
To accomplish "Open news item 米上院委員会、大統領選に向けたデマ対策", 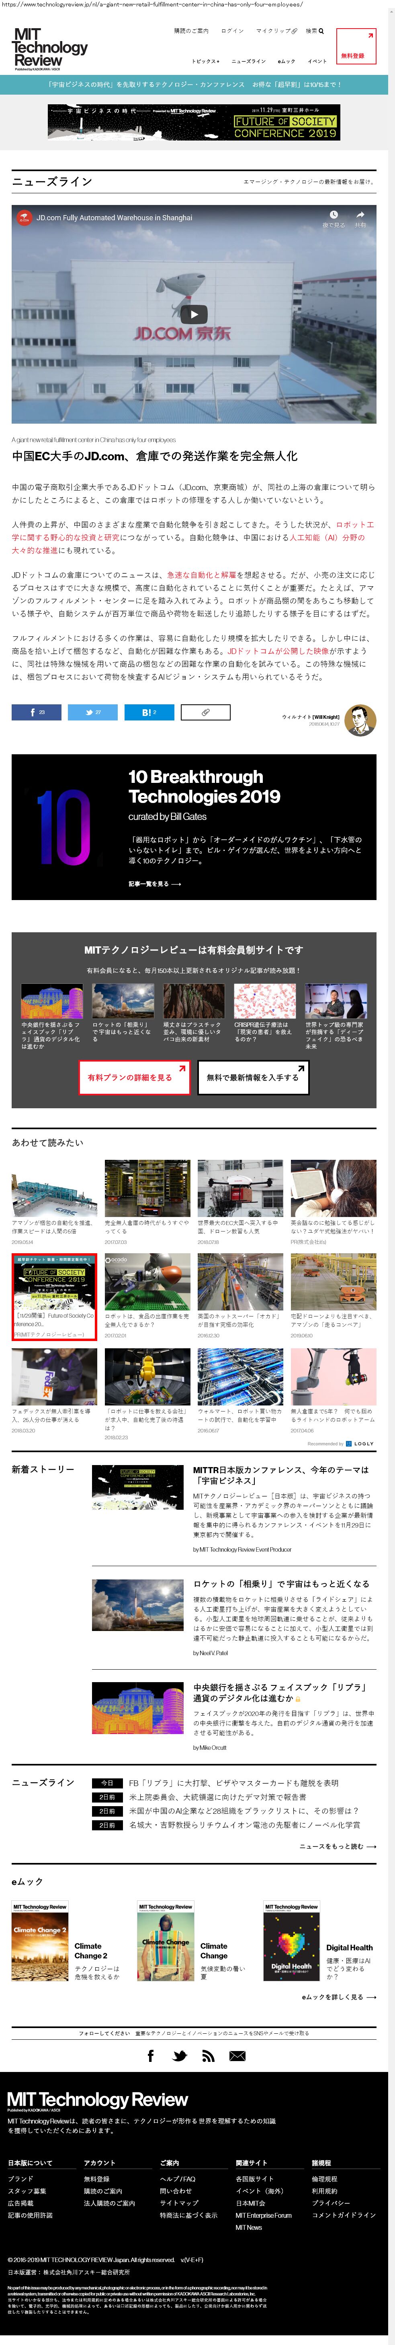I will click(x=217, y=1797).
